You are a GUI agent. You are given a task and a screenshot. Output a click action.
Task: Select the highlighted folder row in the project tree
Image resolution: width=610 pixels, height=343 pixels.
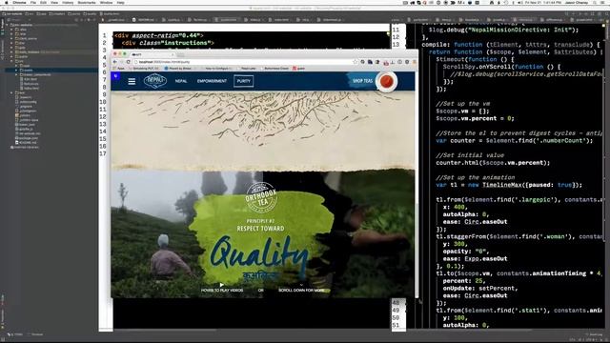(51, 70)
